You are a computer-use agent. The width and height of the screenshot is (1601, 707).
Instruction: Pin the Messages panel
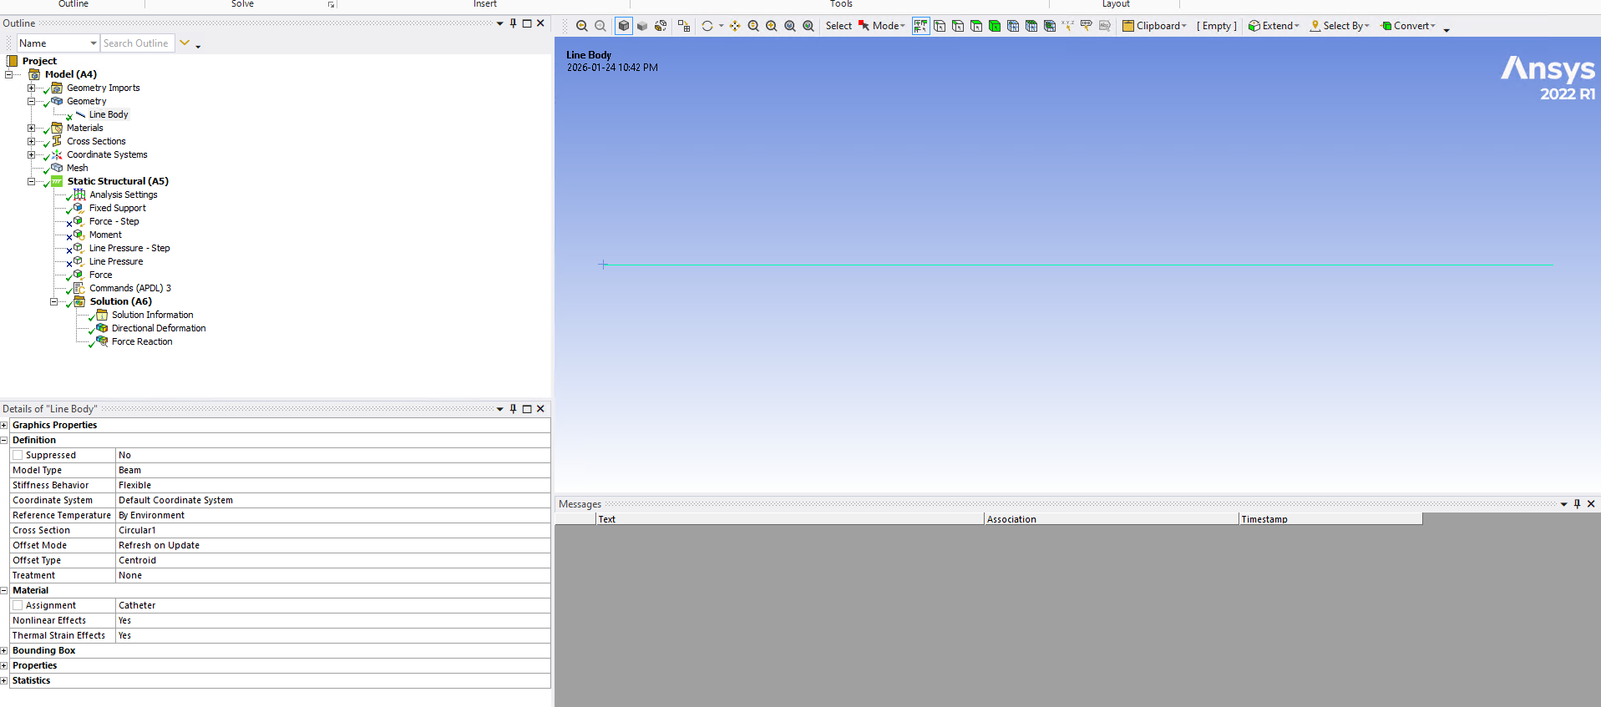tap(1578, 504)
